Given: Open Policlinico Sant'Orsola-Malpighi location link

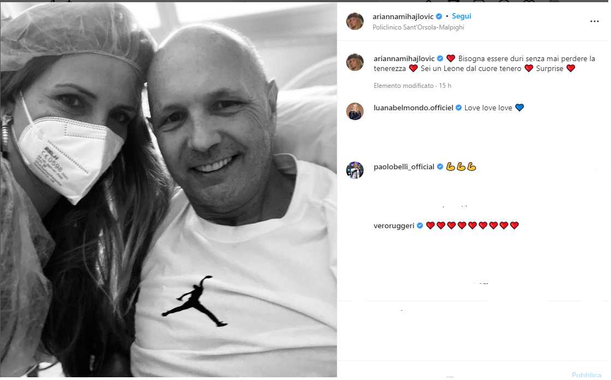Looking at the screenshot, I should click(418, 27).
